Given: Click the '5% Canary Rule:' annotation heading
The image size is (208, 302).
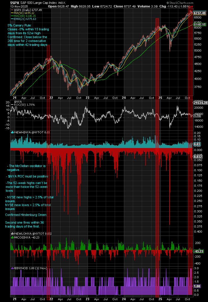Looking at the screenshot, I should click(x=19, y=25).
